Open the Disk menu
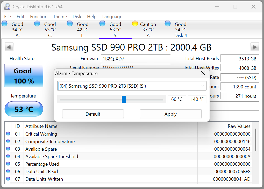The height and width of the screenshot is (189, 264). click(x=77, y=16)
